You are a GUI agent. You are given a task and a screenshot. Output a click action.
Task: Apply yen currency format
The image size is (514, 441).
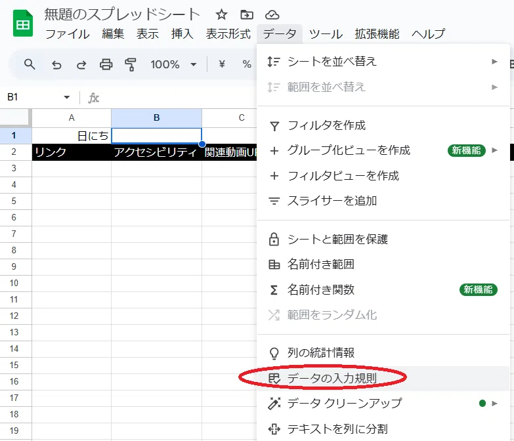click(222, 64)
